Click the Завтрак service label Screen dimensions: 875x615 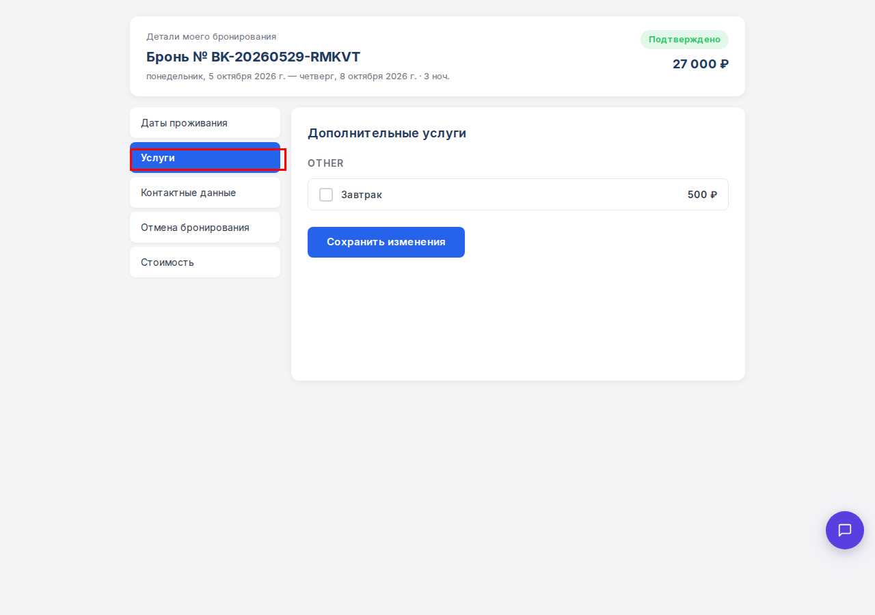click(362, 195)
